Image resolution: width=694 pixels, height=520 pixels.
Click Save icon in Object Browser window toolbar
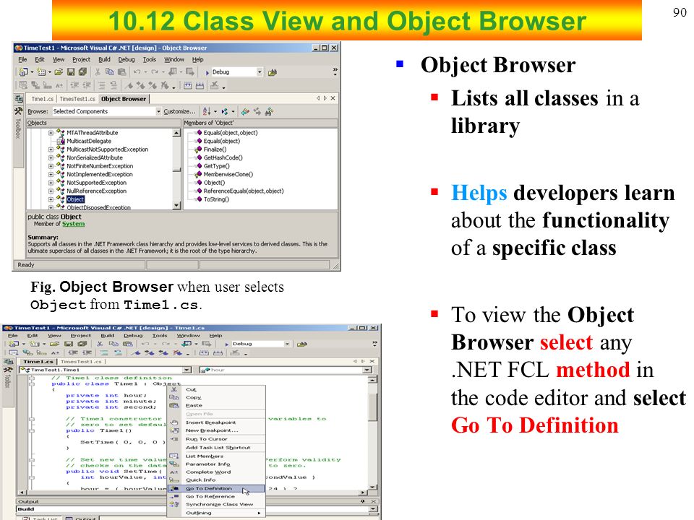(x=70, y=72)
